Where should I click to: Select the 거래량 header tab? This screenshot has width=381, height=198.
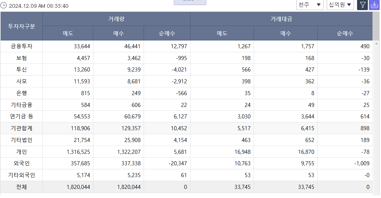116,19
